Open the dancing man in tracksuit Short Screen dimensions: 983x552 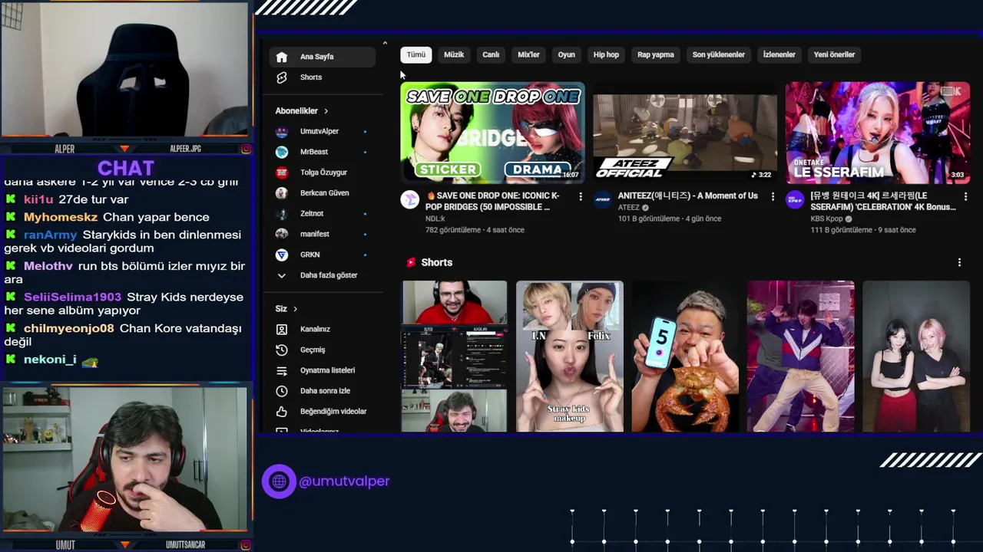[800, 356]
